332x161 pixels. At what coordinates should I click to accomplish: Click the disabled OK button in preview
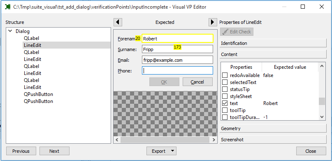pyautogui.click(x=164, y=82)
